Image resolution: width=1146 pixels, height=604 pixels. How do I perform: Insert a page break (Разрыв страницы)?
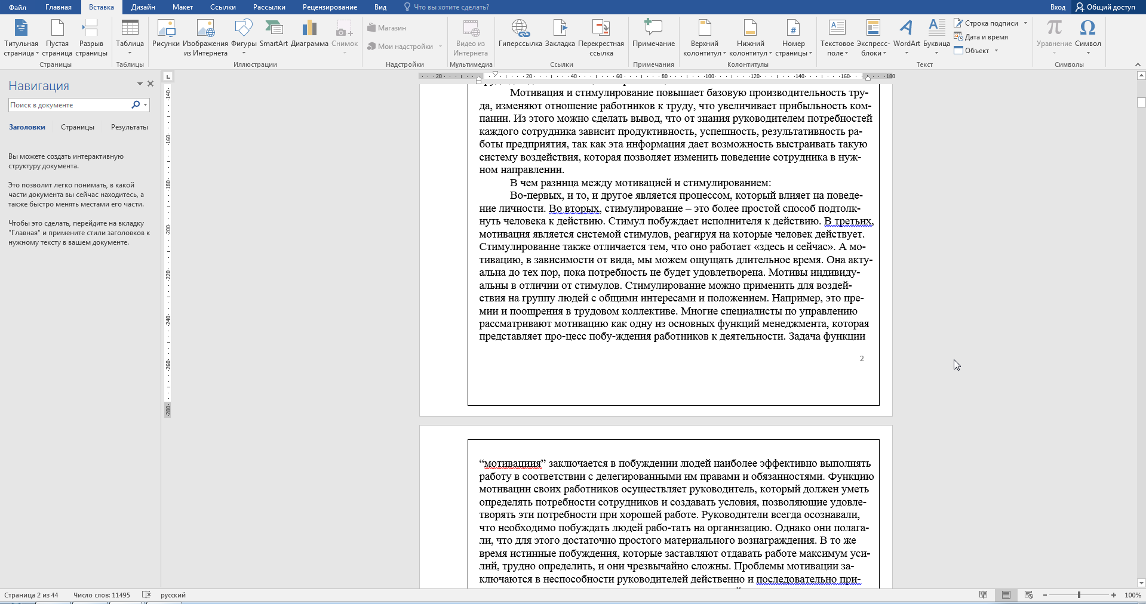coord(91,38)
